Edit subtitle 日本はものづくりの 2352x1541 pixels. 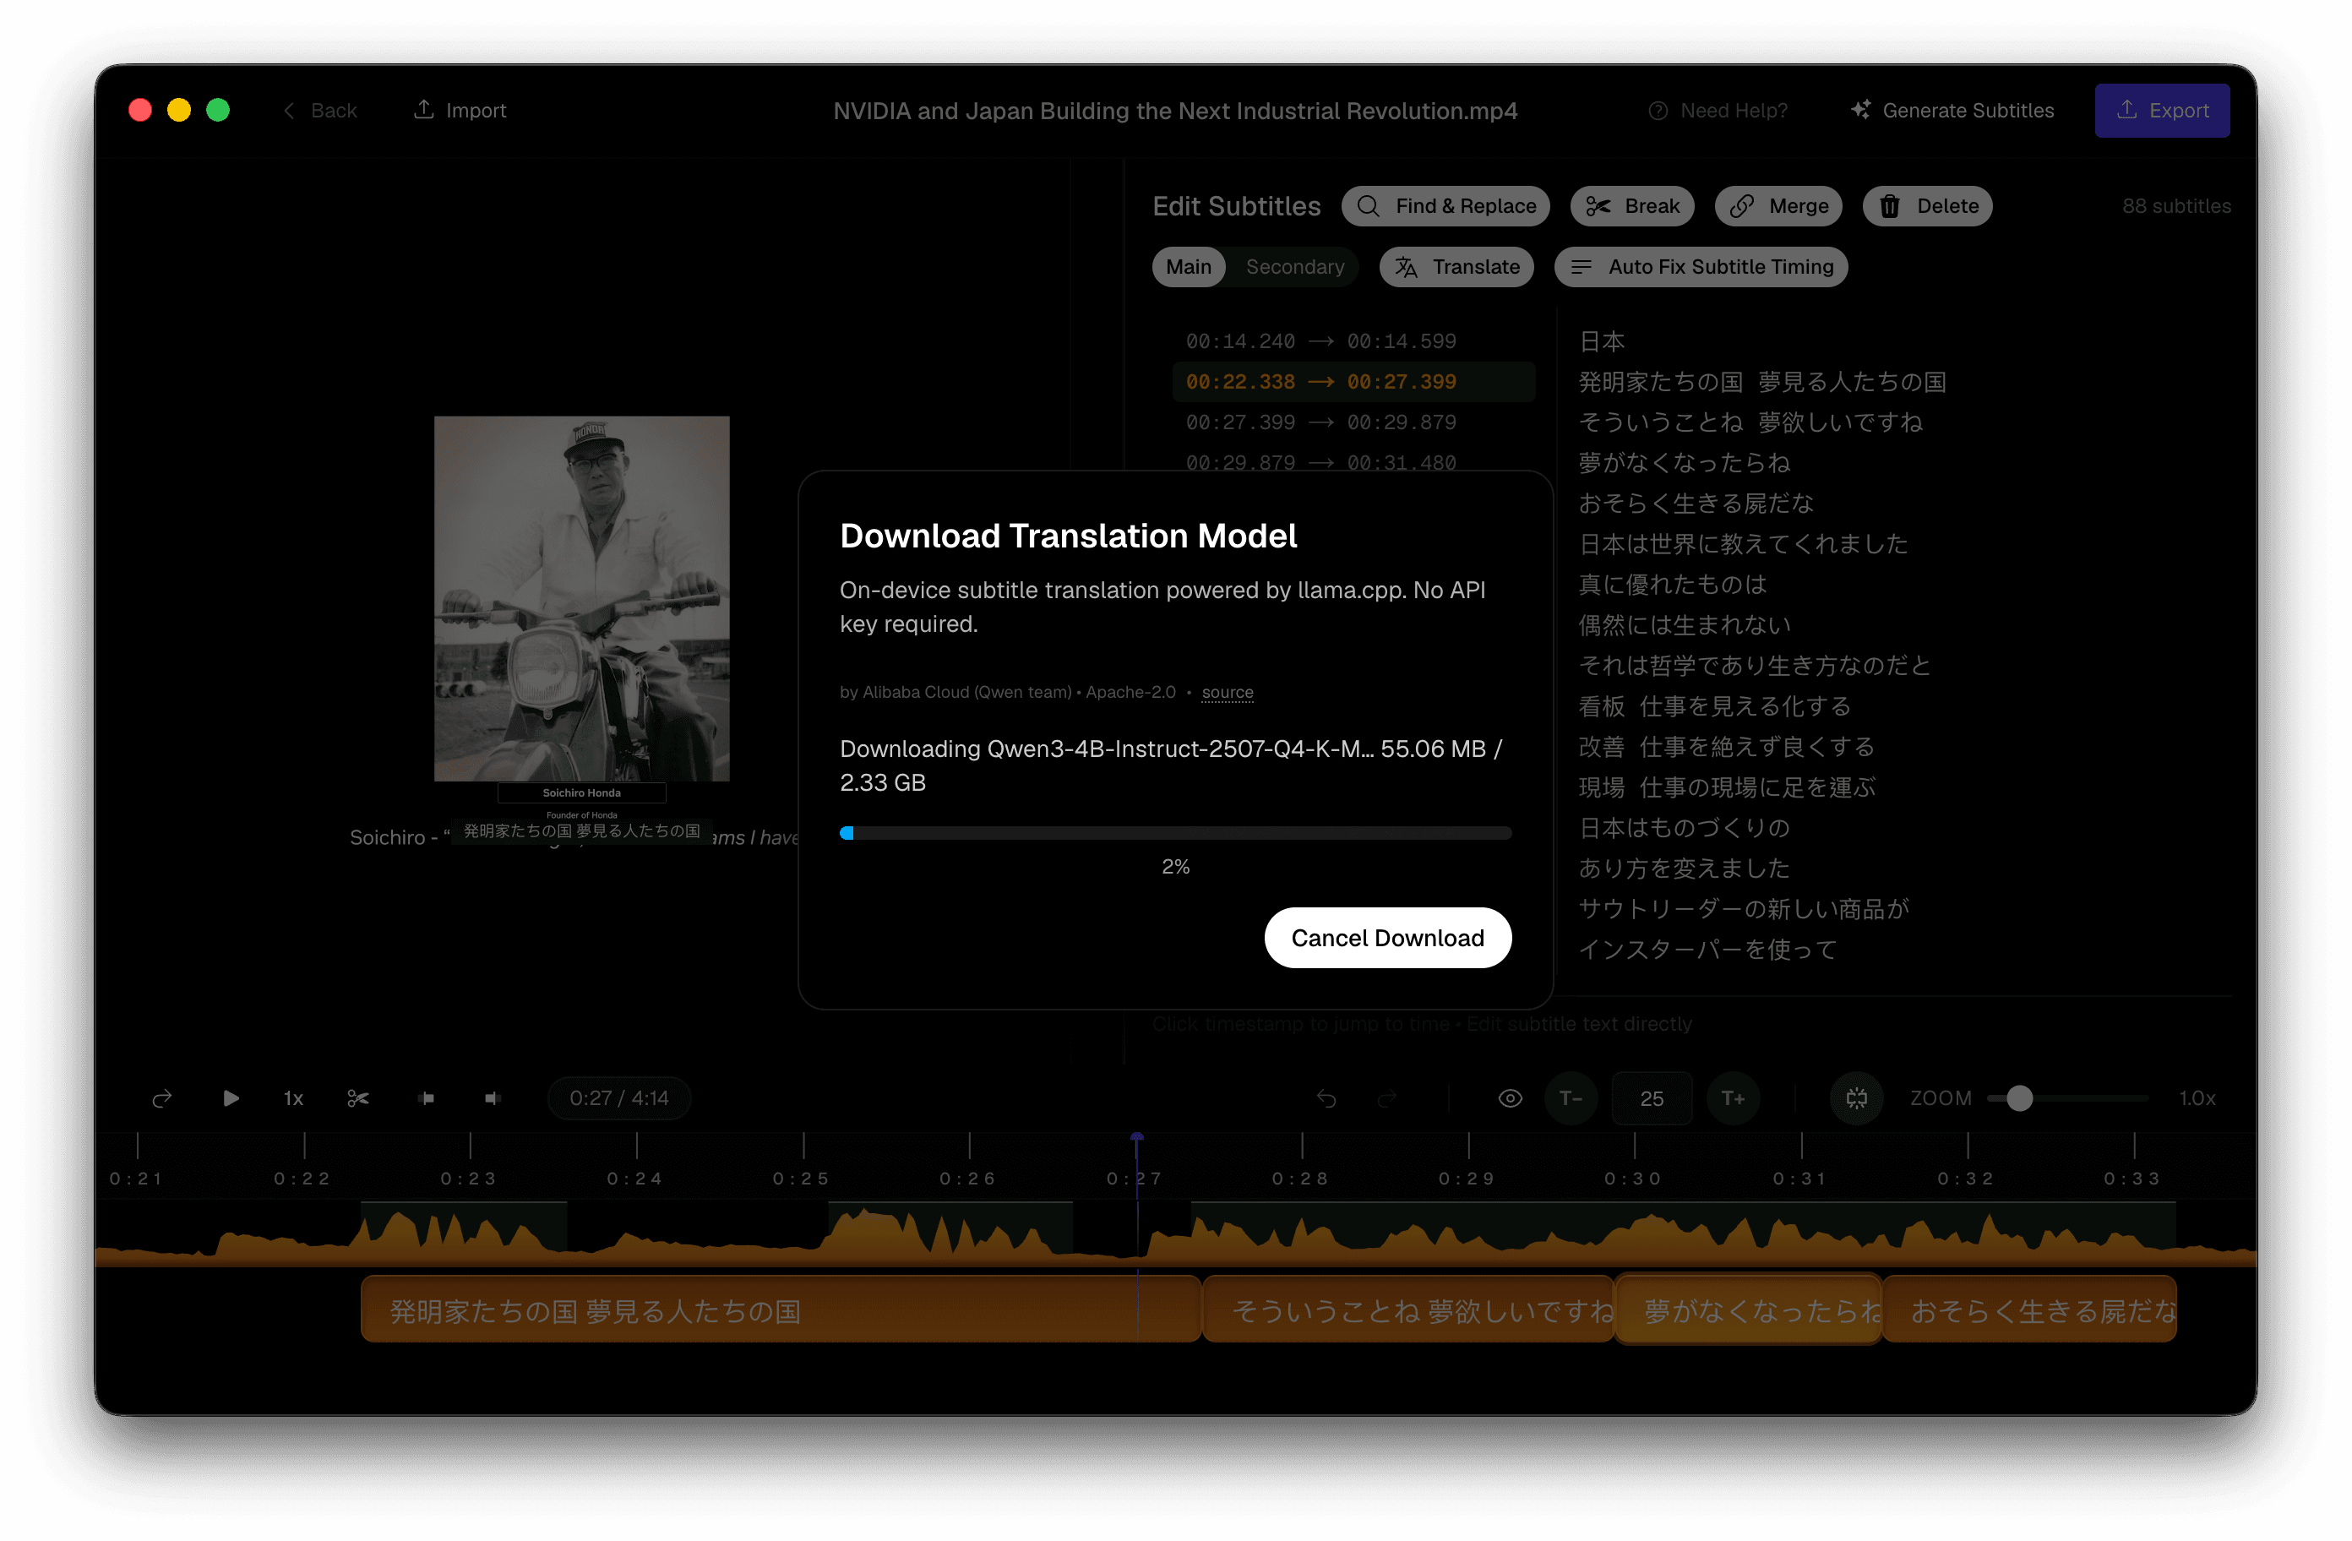(x=1684, y=827)
